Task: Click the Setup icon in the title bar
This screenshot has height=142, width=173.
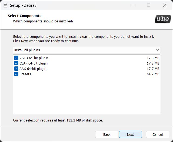Action: (5, 5)
